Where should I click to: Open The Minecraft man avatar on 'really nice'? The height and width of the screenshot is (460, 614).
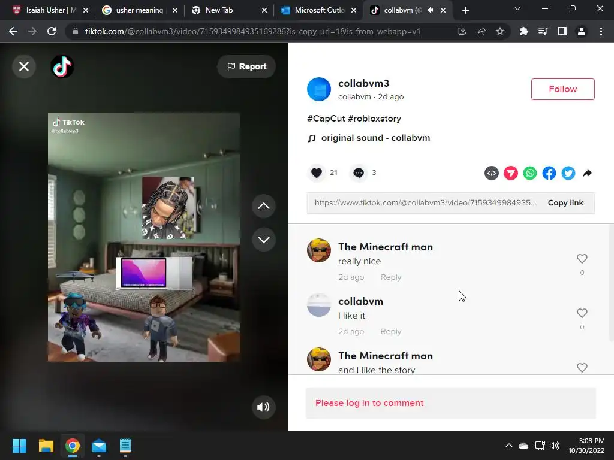(x=319, y=250)
